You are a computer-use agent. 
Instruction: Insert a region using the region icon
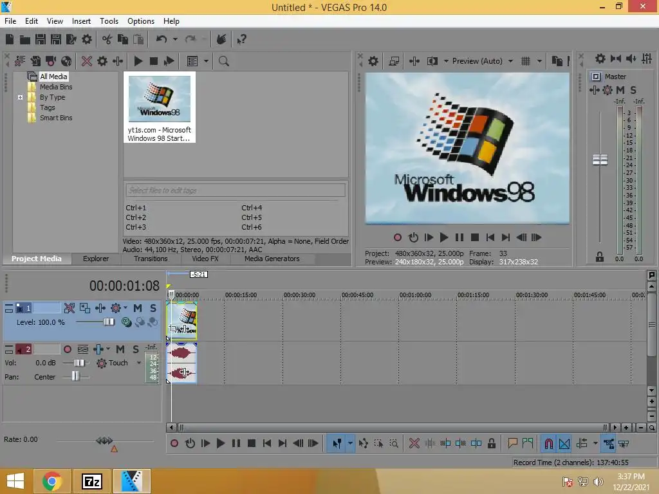[528, 443]
